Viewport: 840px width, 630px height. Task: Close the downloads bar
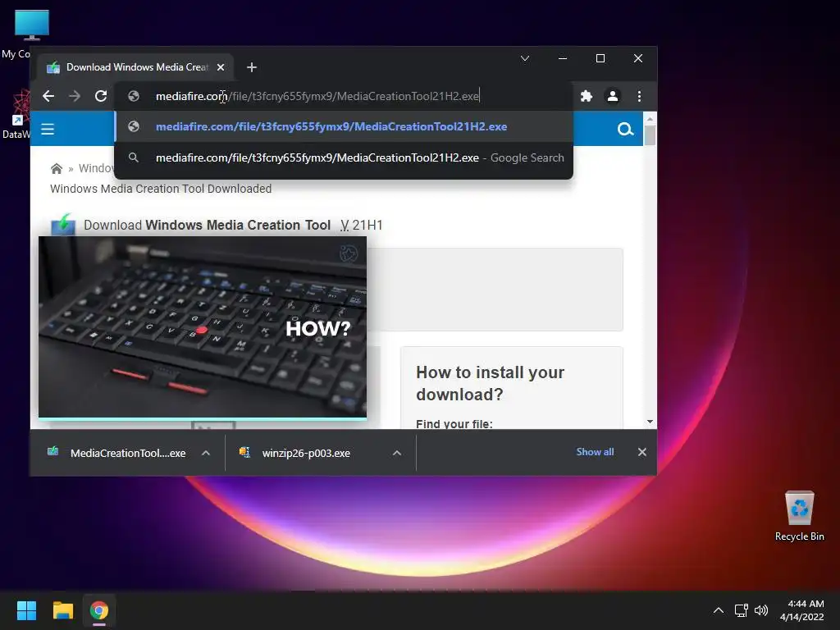(x=642, y=452)
